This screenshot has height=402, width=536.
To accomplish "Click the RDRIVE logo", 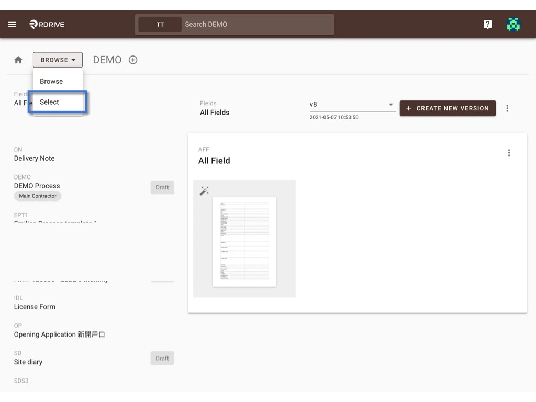I will coord(47,24).
